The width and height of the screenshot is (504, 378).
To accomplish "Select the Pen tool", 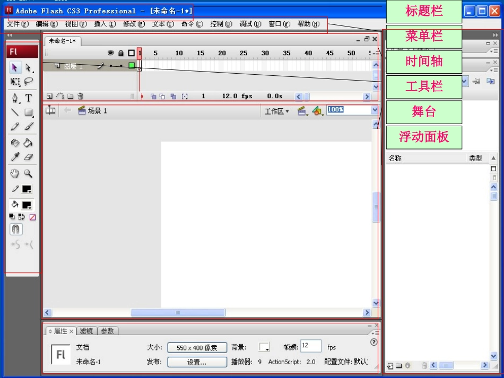I will coord(15,98).
